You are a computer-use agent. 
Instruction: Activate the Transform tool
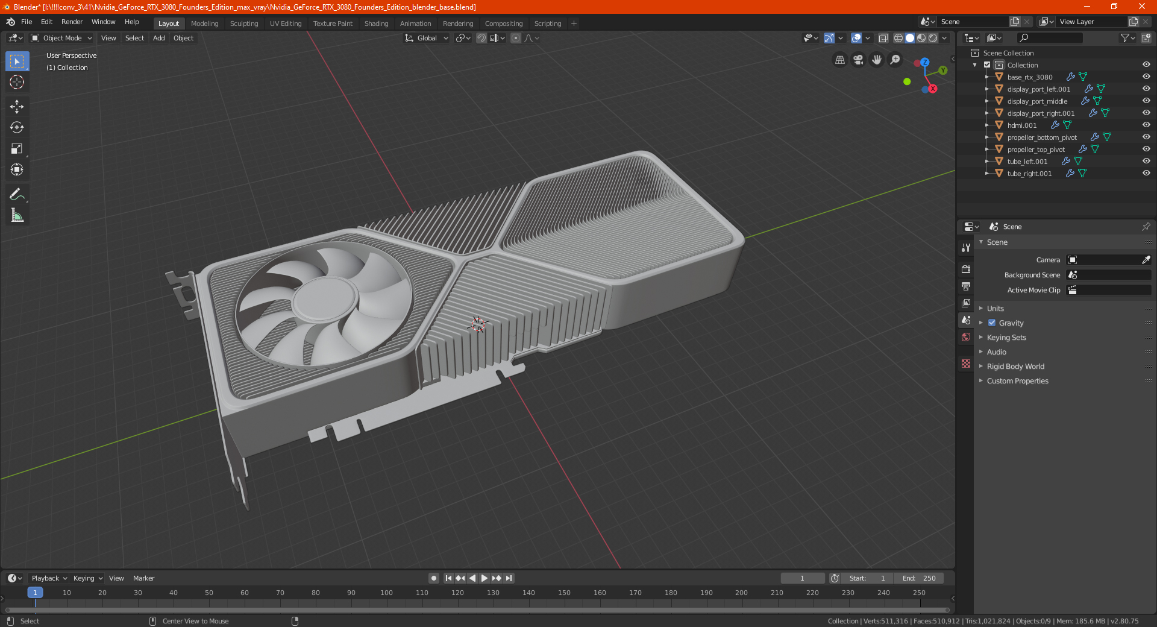click(x=17, y=169)
